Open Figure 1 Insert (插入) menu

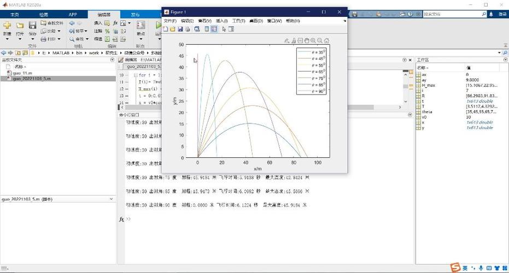pyautogui.click(x=222, y=21)
